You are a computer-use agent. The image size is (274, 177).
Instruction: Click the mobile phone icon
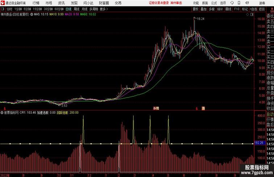[x=239, y=3]
